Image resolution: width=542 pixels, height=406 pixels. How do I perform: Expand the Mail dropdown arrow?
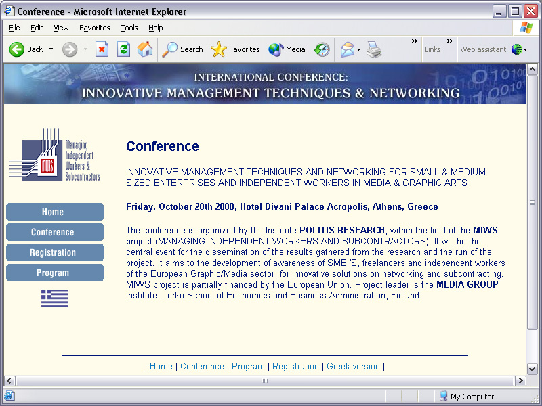tap(358, 49)
